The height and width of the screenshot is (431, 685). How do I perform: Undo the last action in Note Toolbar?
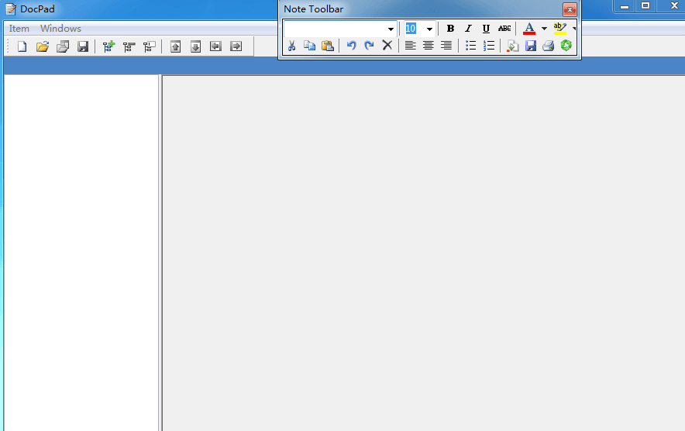pos(351,46)
